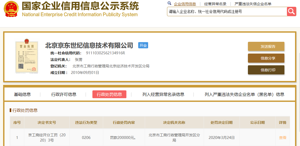Switch to the 基础信息 tab
Viewport: 300px width, 146px height.
[23, 94]
